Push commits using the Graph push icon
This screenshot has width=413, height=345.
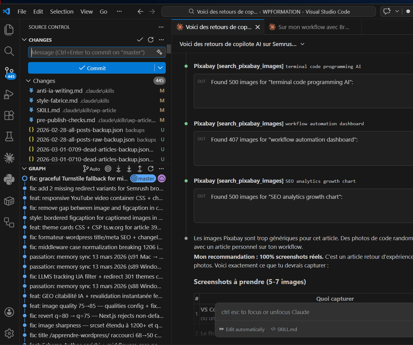click(x=140, y=169)
